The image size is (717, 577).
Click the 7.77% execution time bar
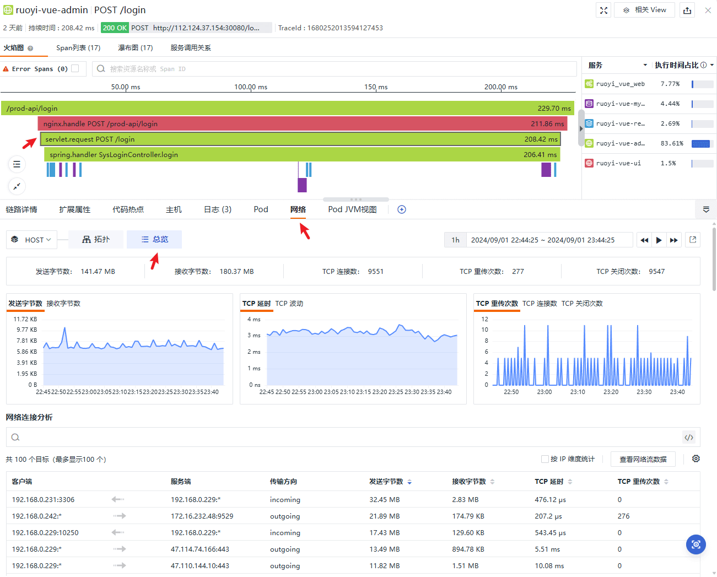click(702, 84)
